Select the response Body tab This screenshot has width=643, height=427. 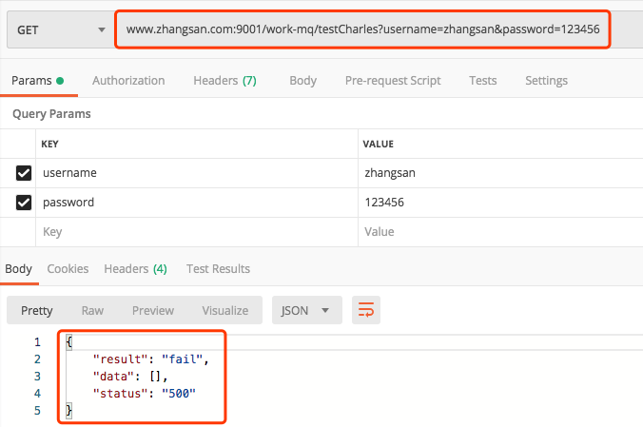(x=18, y=269)
